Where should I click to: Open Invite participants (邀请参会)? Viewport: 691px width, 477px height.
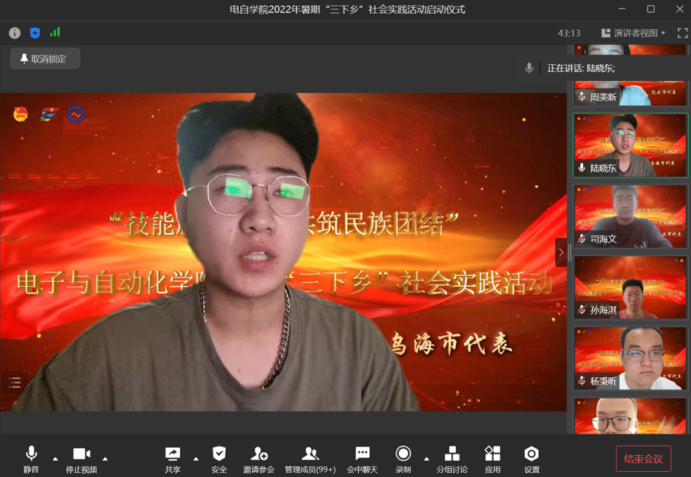click(x=258, y=460)
